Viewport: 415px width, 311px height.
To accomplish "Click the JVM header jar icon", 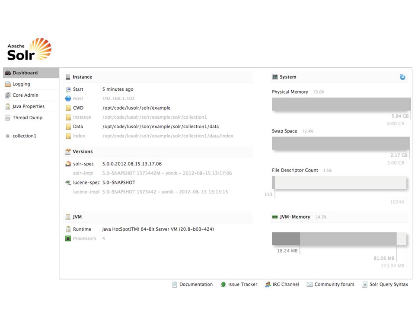I will pos(68,217).
